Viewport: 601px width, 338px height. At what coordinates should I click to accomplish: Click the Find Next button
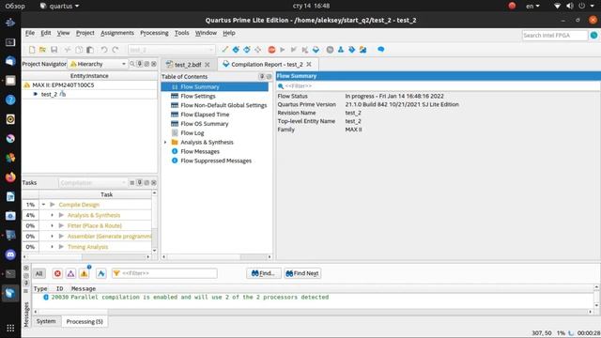click(x=302, y=273)
